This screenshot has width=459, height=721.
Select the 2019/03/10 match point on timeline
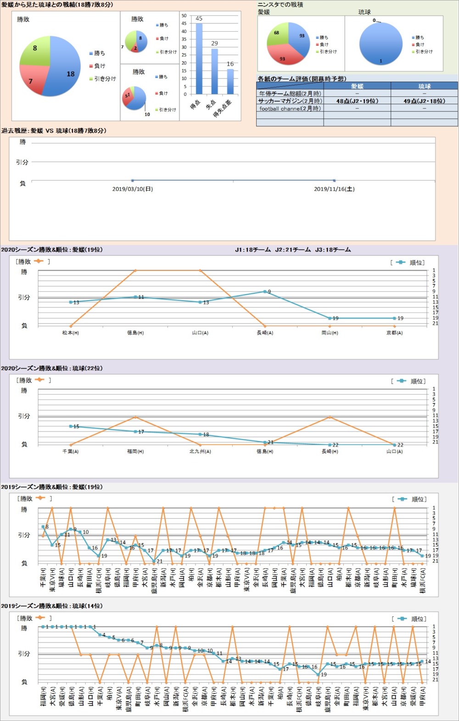tap(132, 180)
